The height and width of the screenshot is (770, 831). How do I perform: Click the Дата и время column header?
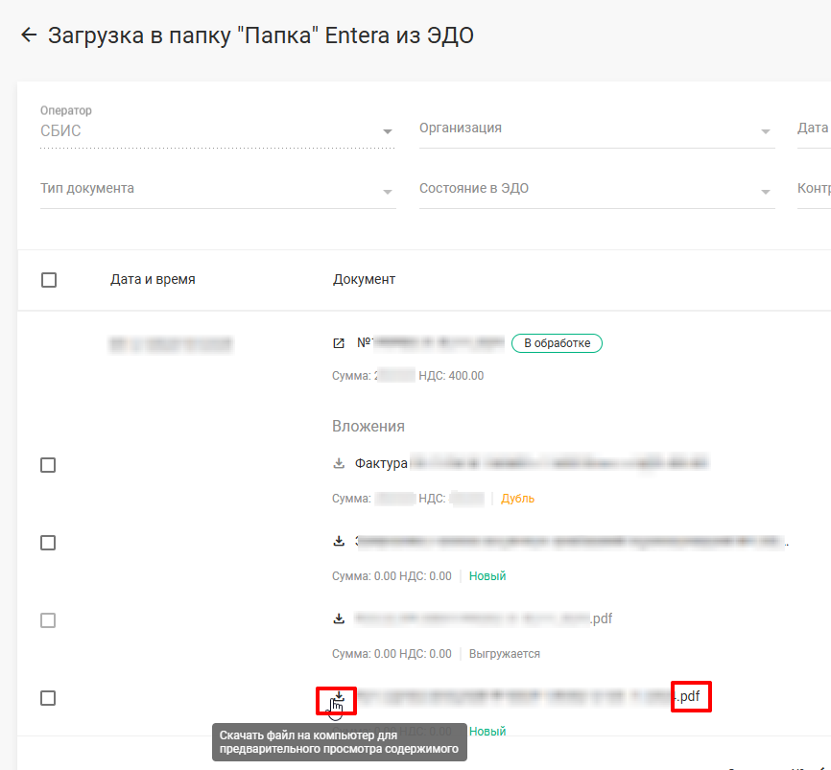(x=153, y=279)
